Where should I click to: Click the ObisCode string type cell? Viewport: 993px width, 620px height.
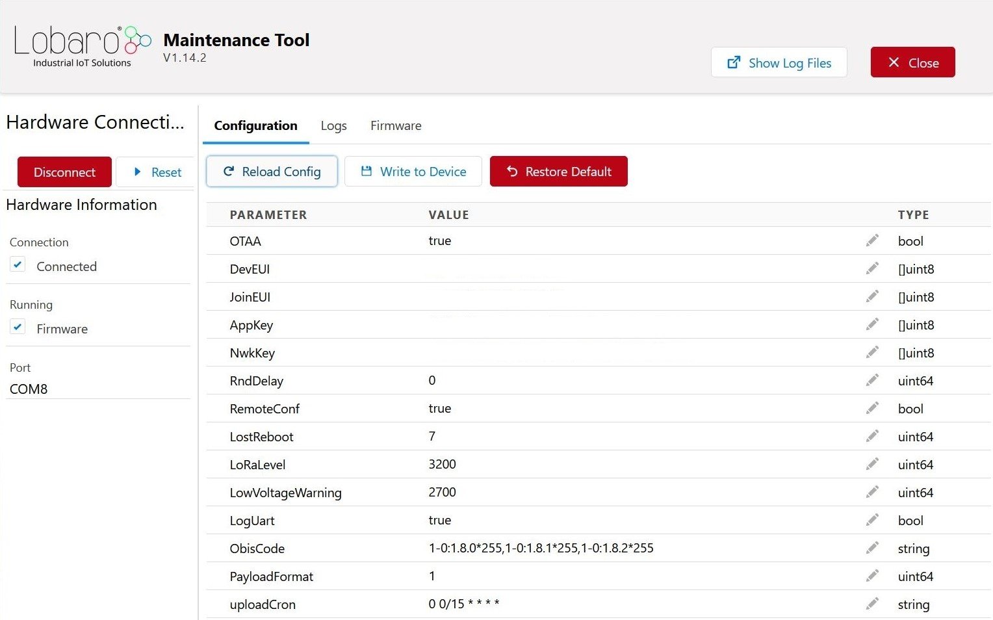[914, 549]
